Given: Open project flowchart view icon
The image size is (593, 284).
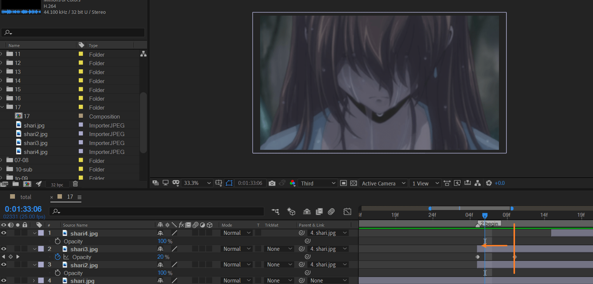Looking at the screenshot, I should tap(143, 54).
